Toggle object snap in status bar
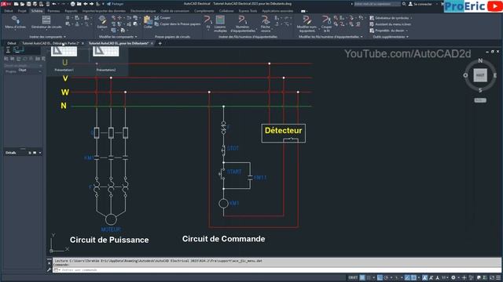 click(414, 277)
